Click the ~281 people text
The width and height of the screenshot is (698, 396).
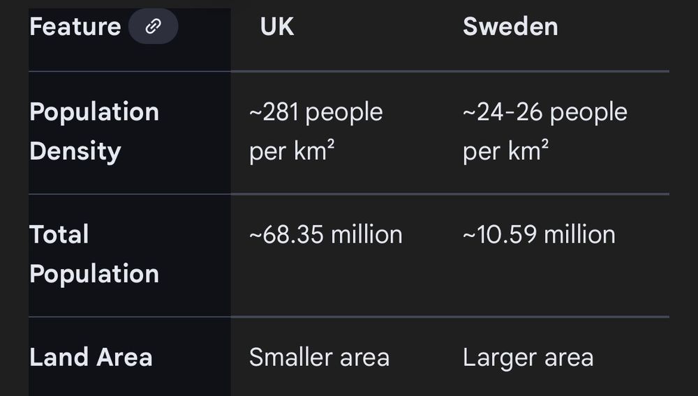316,112
